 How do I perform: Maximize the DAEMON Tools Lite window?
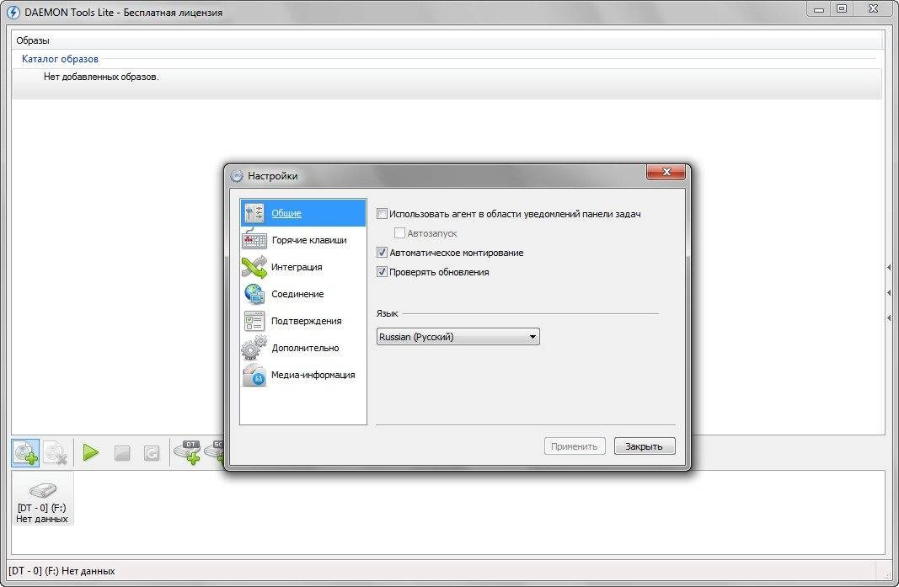click(842, 8)
